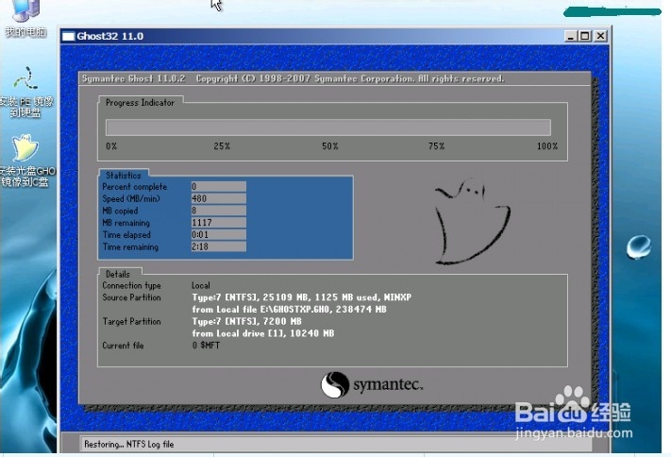This screenshot has height=457, width=671.
Task: Click the Ghost32 11.0 title text
Action: (110, 37)
